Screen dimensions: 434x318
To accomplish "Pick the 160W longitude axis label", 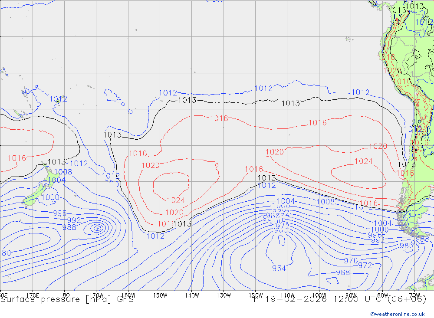I will pos(128,295).
